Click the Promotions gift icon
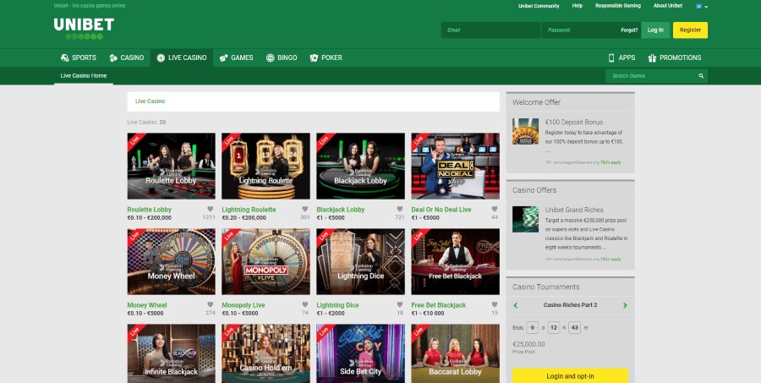Viewport: 761px width, 383px height. tap(652, 57)
